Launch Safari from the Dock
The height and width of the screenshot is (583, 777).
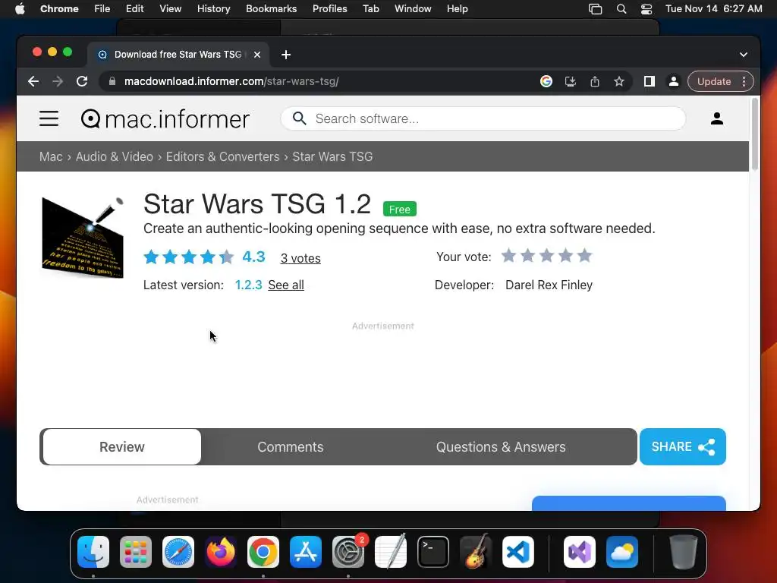click(x=178, y=552)
